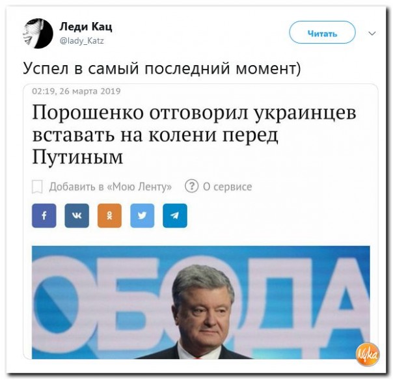This screenshot has height=380, width=393.
Task: Click the 02:19, 26 марта 2019 timestamp
Action: coord(76,91)
